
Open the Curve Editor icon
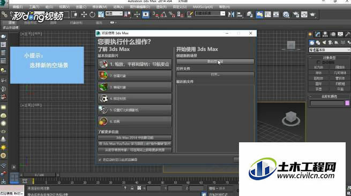[268, 14]
